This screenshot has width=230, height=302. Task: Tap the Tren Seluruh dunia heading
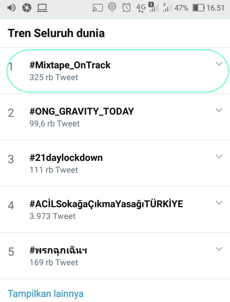56,33
